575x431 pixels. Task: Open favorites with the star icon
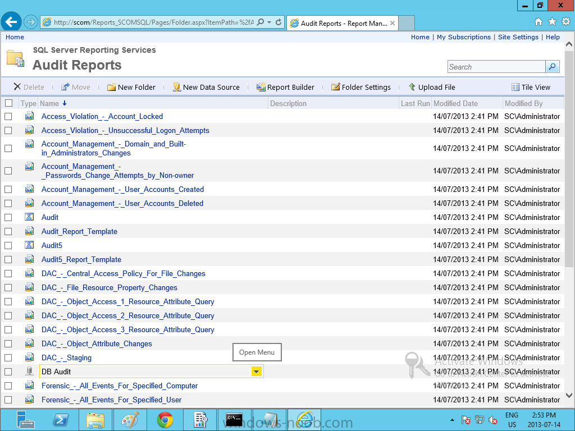point(553,22)
